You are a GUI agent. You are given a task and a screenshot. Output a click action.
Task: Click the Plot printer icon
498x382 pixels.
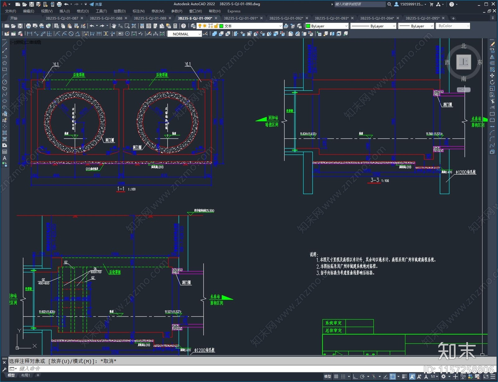(28, 26)
